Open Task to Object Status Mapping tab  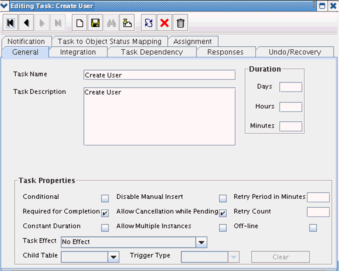click(110, 41)
